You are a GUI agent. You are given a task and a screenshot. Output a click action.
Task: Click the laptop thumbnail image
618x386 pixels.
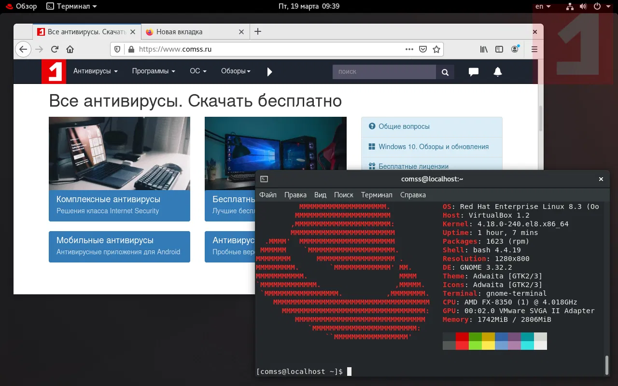click(x=119, y=153)
